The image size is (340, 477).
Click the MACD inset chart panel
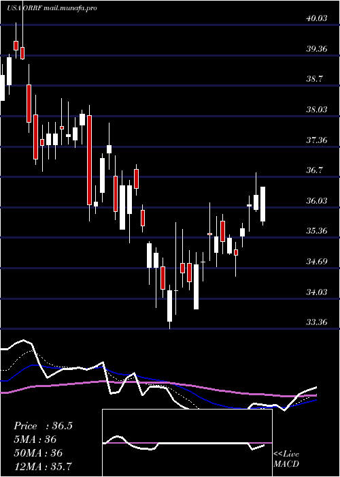coord(187,443)
